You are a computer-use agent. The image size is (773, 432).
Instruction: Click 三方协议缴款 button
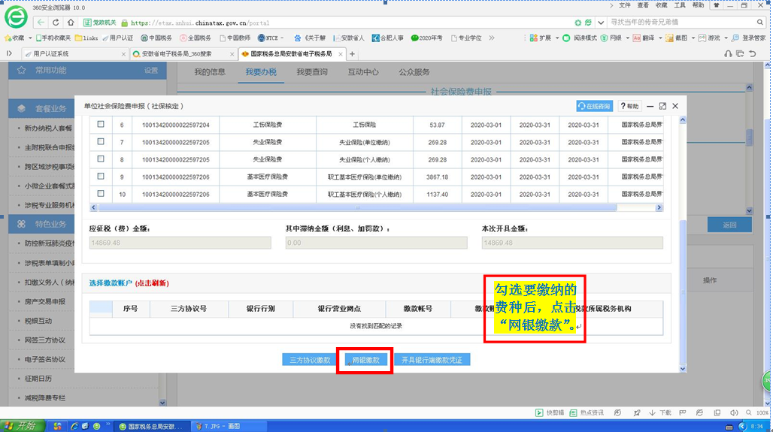tap(310, 360)
